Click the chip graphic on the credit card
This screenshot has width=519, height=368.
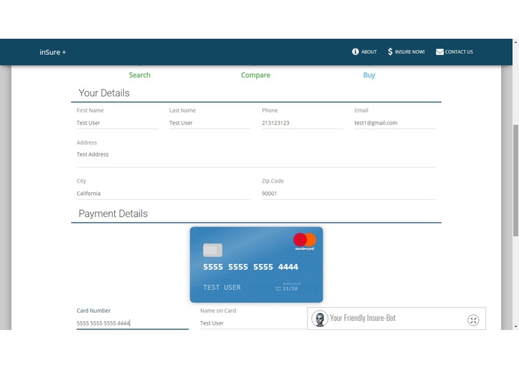(x=213, y=250)
